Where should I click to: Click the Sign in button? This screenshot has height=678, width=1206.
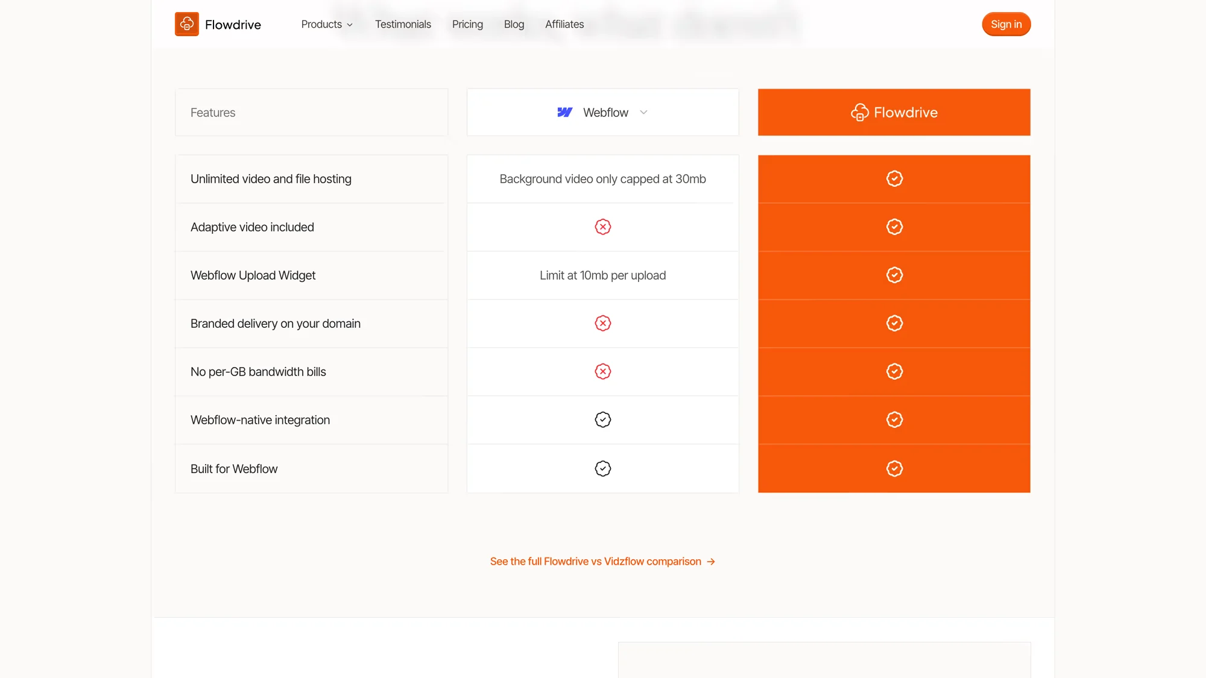(1006, 24)
